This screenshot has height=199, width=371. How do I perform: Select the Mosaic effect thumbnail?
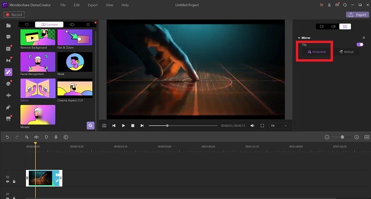pos(38,114)
